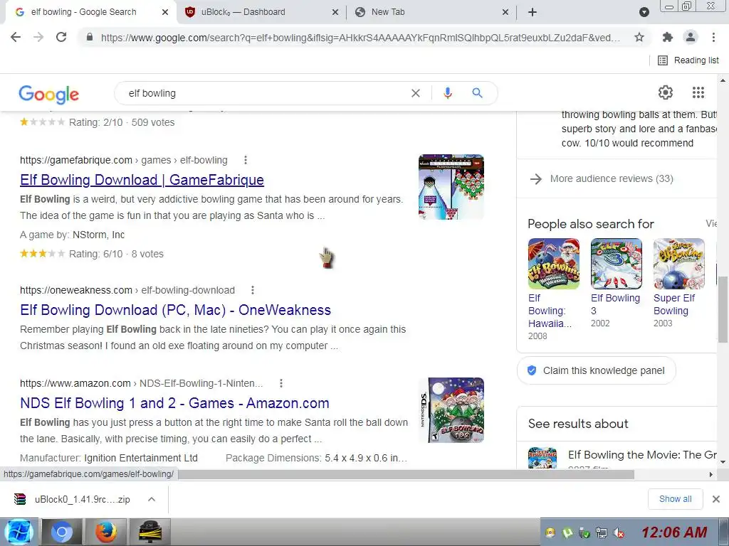Viewport: 729px width, 546px height.
Task: Open Chrome's three-dot menu
Action: pos(713,37)
